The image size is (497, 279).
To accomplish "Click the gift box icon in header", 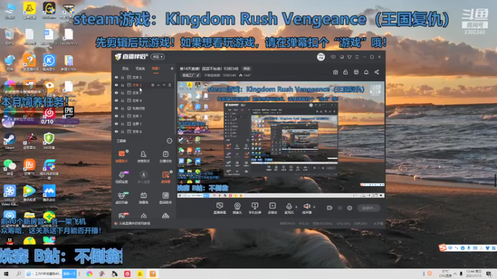I will 335,72.
